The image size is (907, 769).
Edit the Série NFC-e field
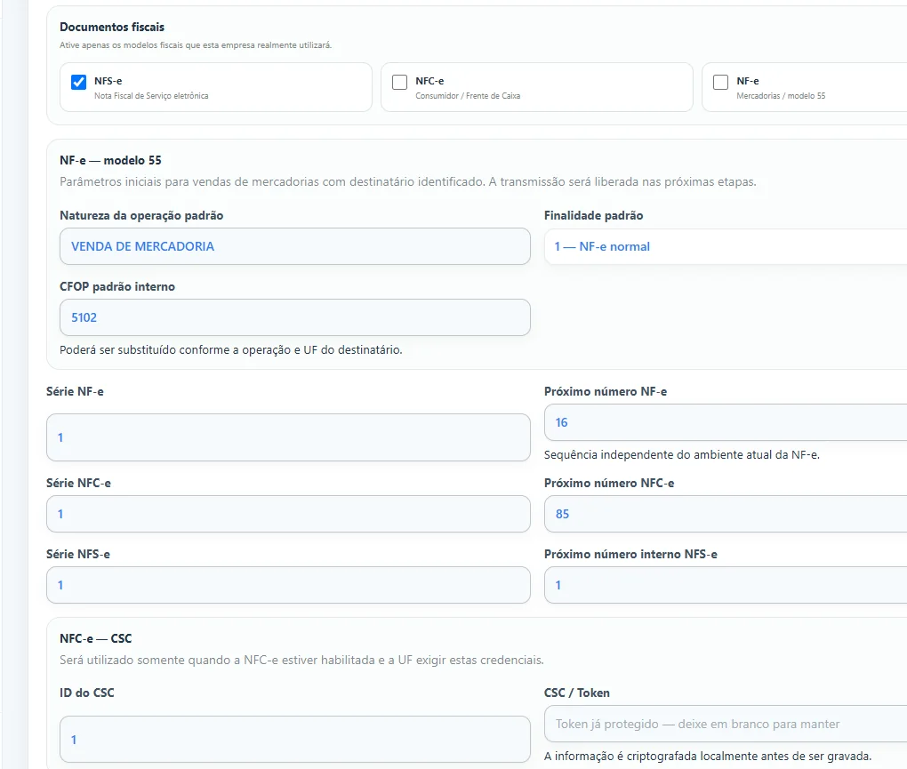[288, 514]
